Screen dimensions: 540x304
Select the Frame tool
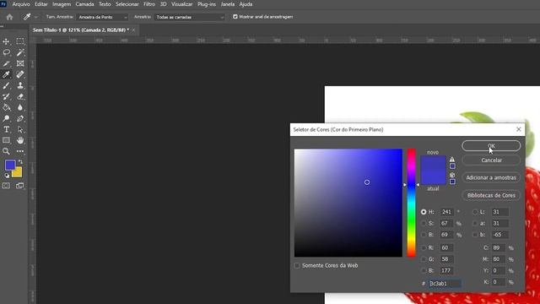[x=20, y=63]
